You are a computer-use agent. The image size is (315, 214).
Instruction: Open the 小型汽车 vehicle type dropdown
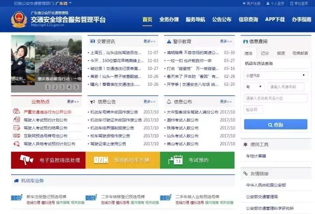coord(276,76)
